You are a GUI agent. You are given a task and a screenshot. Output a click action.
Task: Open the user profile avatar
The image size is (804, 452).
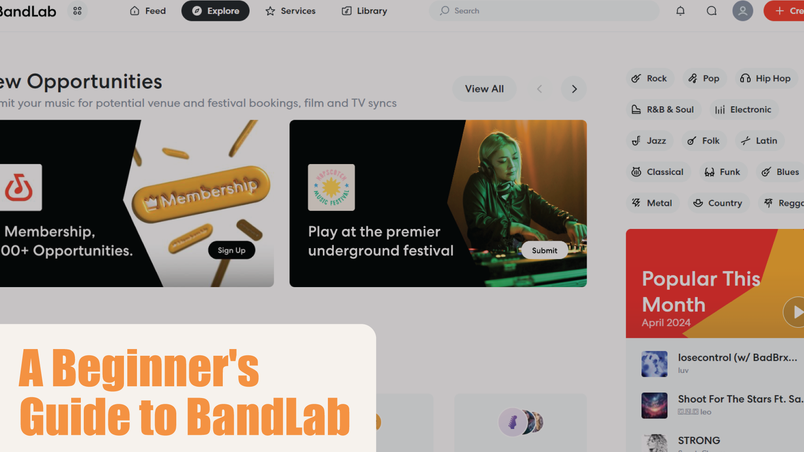tap(742, 11)
